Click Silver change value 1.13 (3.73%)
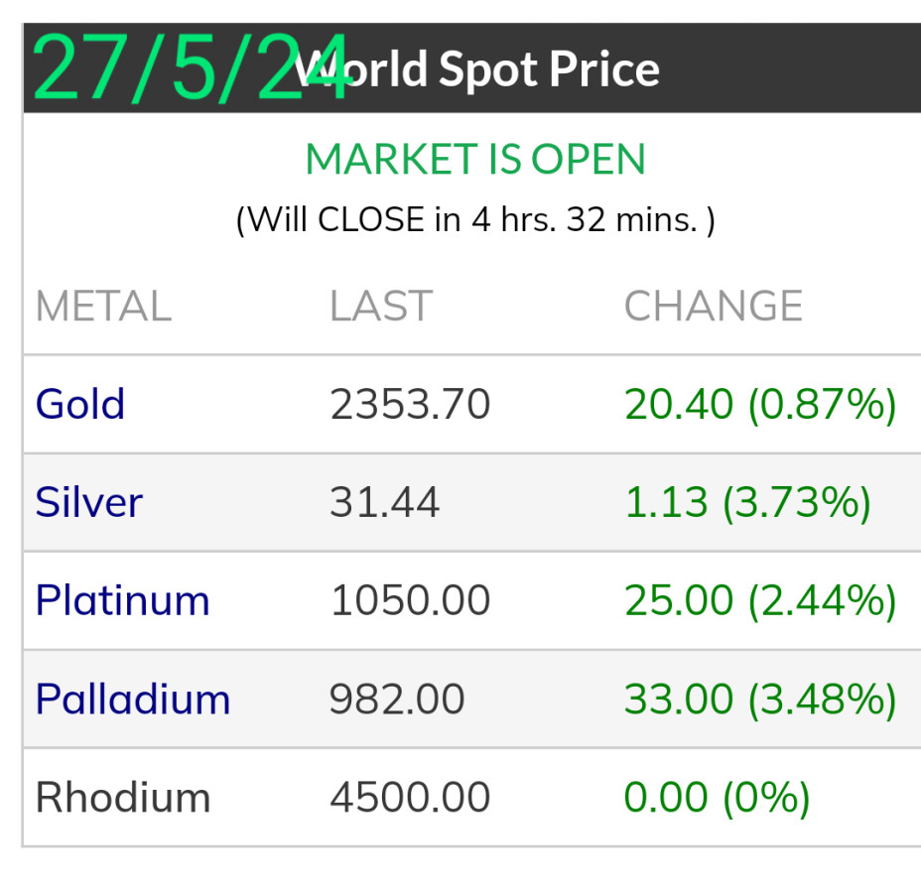 point(747,502)
